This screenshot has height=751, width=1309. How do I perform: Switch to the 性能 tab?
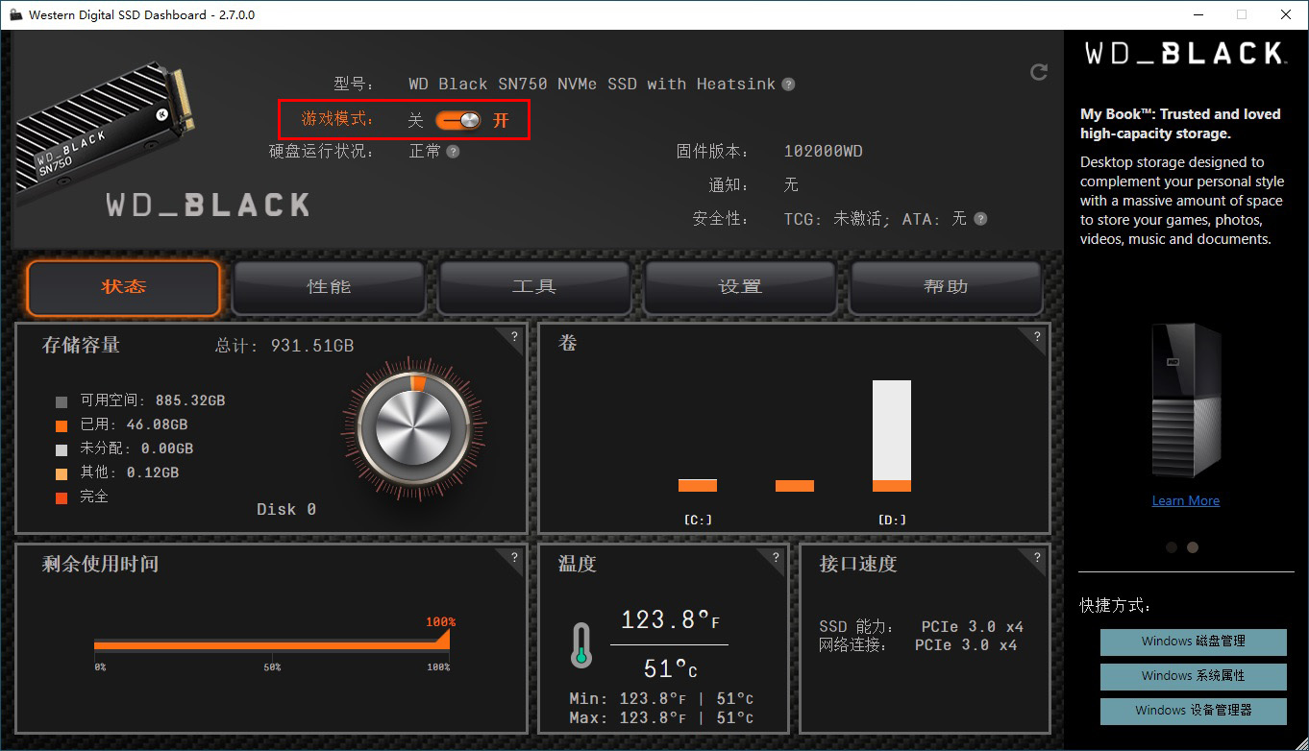pos(329,287)
